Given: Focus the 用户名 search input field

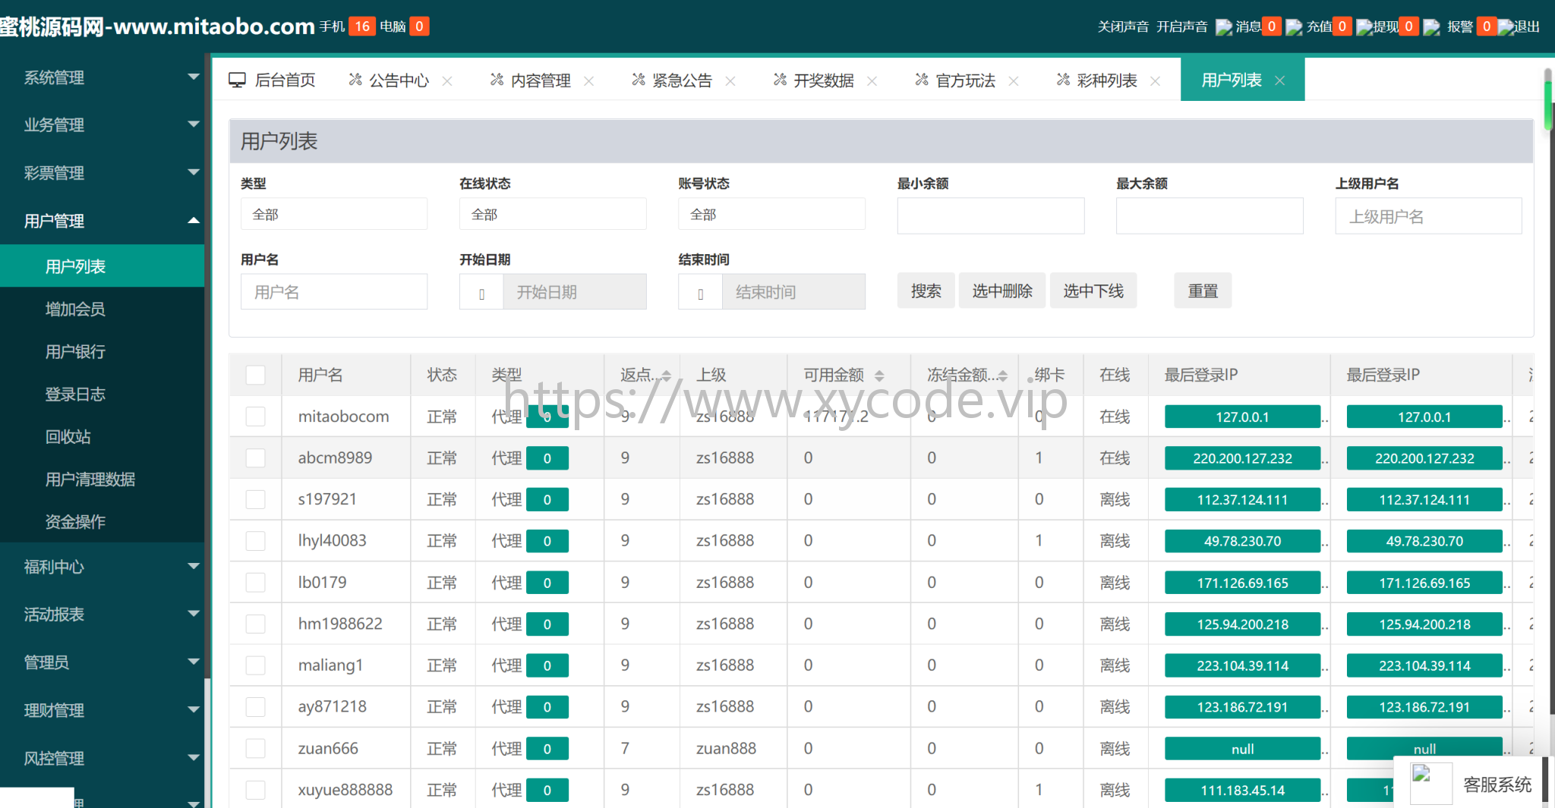Looking at the screenshot, I should point(334,291).
